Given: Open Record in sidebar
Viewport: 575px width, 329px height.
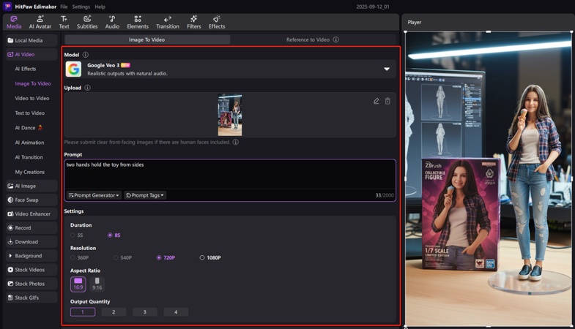Looking at the screenshot, I should tap(31, 227).
